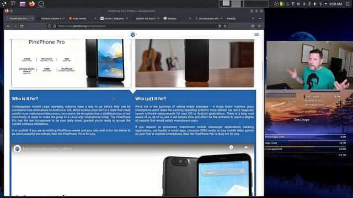The height and width of the screenshot is (198, 353).
Task: Click 'Who is it for?' heading
Action: [x=25, y=98]
